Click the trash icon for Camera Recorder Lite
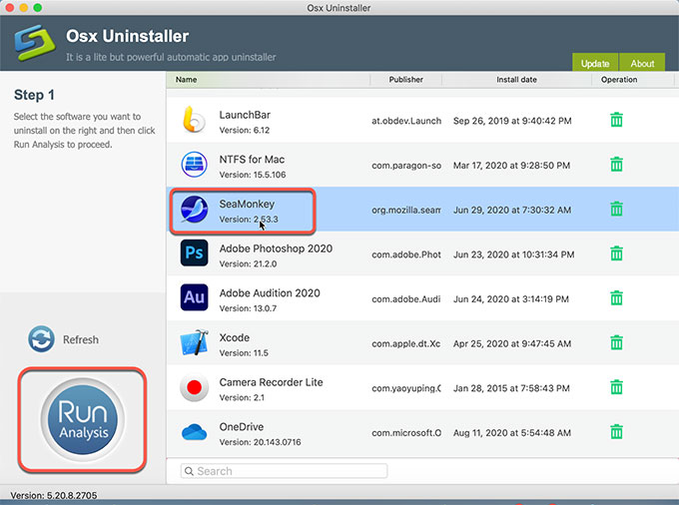679x505 pixels. [x=616, y=387]
